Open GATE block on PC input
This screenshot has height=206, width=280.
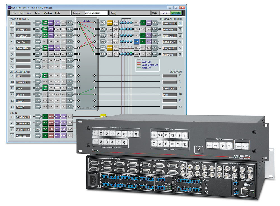coord(51,23)
